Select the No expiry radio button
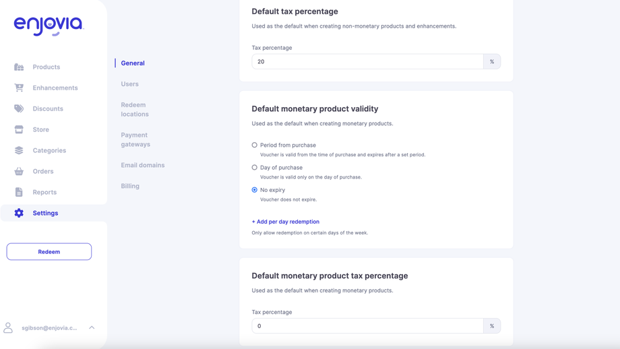Screen dimensions: 620x349 [255, 190]
